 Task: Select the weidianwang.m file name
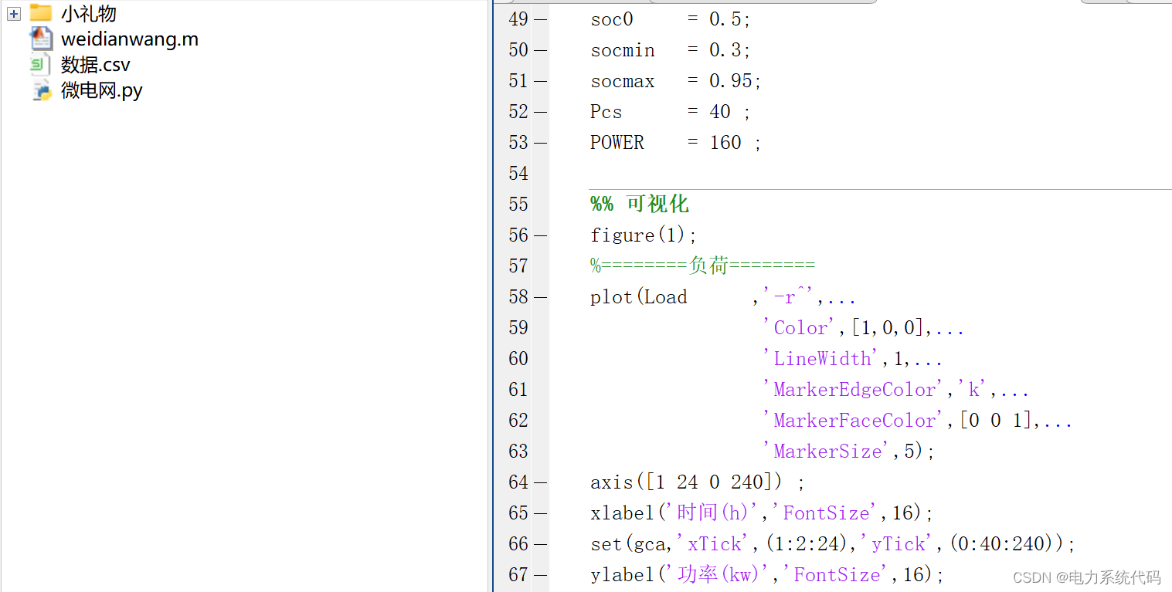[x=129, y=39]
